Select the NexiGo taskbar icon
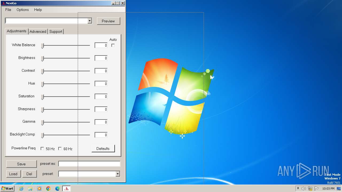 67,189
